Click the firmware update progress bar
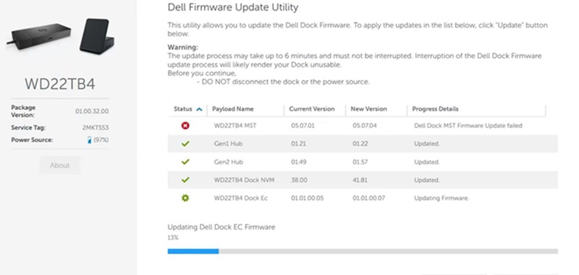The image size is (579, 275). [363, 251]
